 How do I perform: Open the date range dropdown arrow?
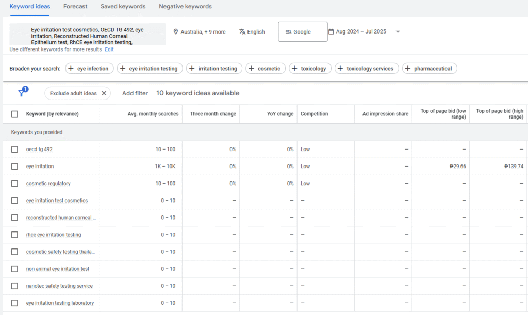click(398, 32)
